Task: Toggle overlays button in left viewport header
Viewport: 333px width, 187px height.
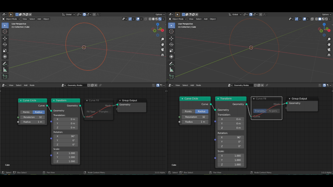Action: click(x=138, y=19)
